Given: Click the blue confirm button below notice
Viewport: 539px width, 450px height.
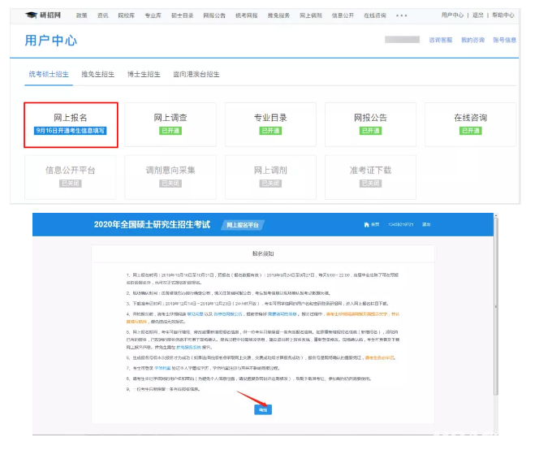Looking at the screenshot, I should [263, 410].
